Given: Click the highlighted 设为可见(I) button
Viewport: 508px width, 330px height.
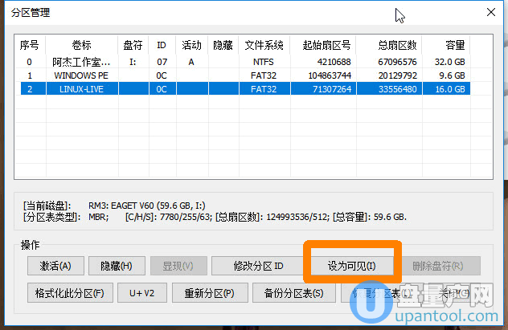Looking at the screenshot, I should (350, 266).
